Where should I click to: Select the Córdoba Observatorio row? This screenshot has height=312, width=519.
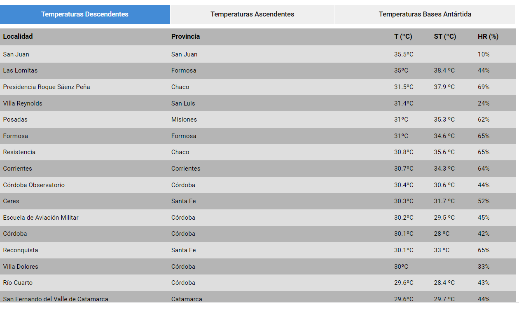34,185
